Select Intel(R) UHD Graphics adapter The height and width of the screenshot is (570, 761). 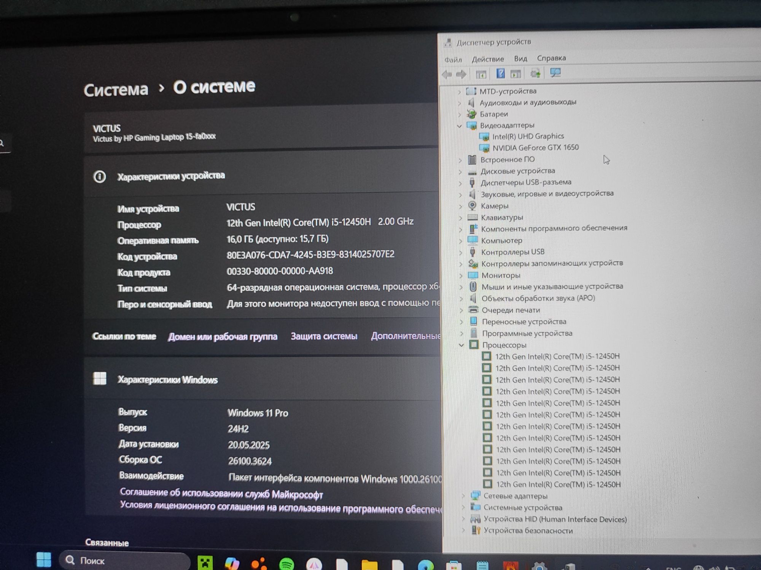[x=528, y=136]
